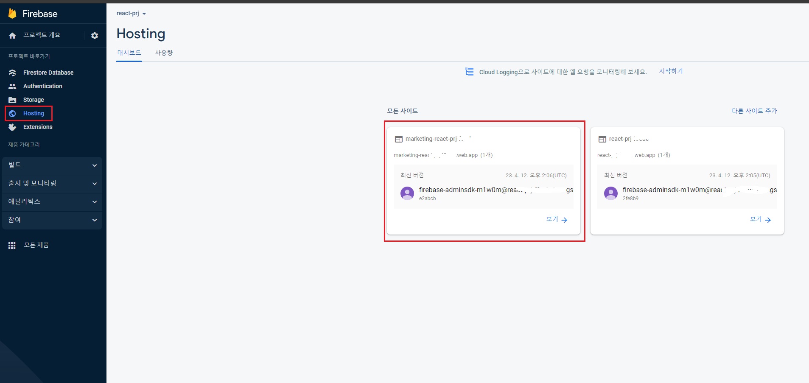Open 모든 제품 link
The height and width of the screenshot is (383, 809).
36,245
